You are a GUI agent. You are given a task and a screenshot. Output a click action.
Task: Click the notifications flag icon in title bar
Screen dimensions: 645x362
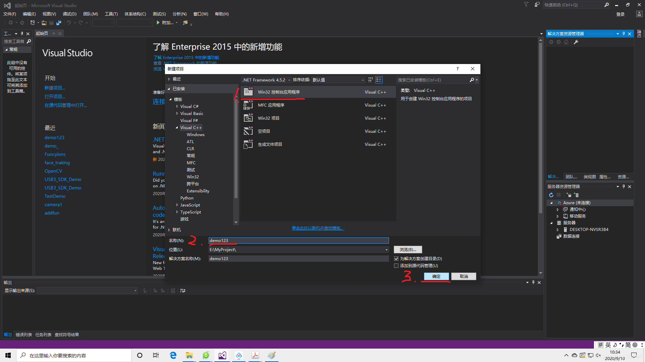tap(526, 5)
